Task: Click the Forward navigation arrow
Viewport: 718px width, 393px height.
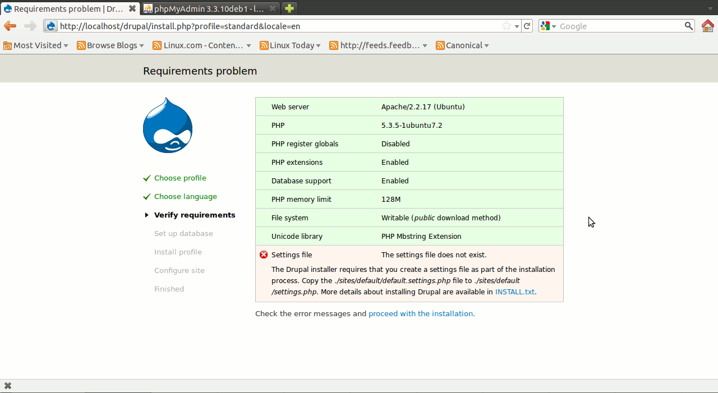Action: 30,26
